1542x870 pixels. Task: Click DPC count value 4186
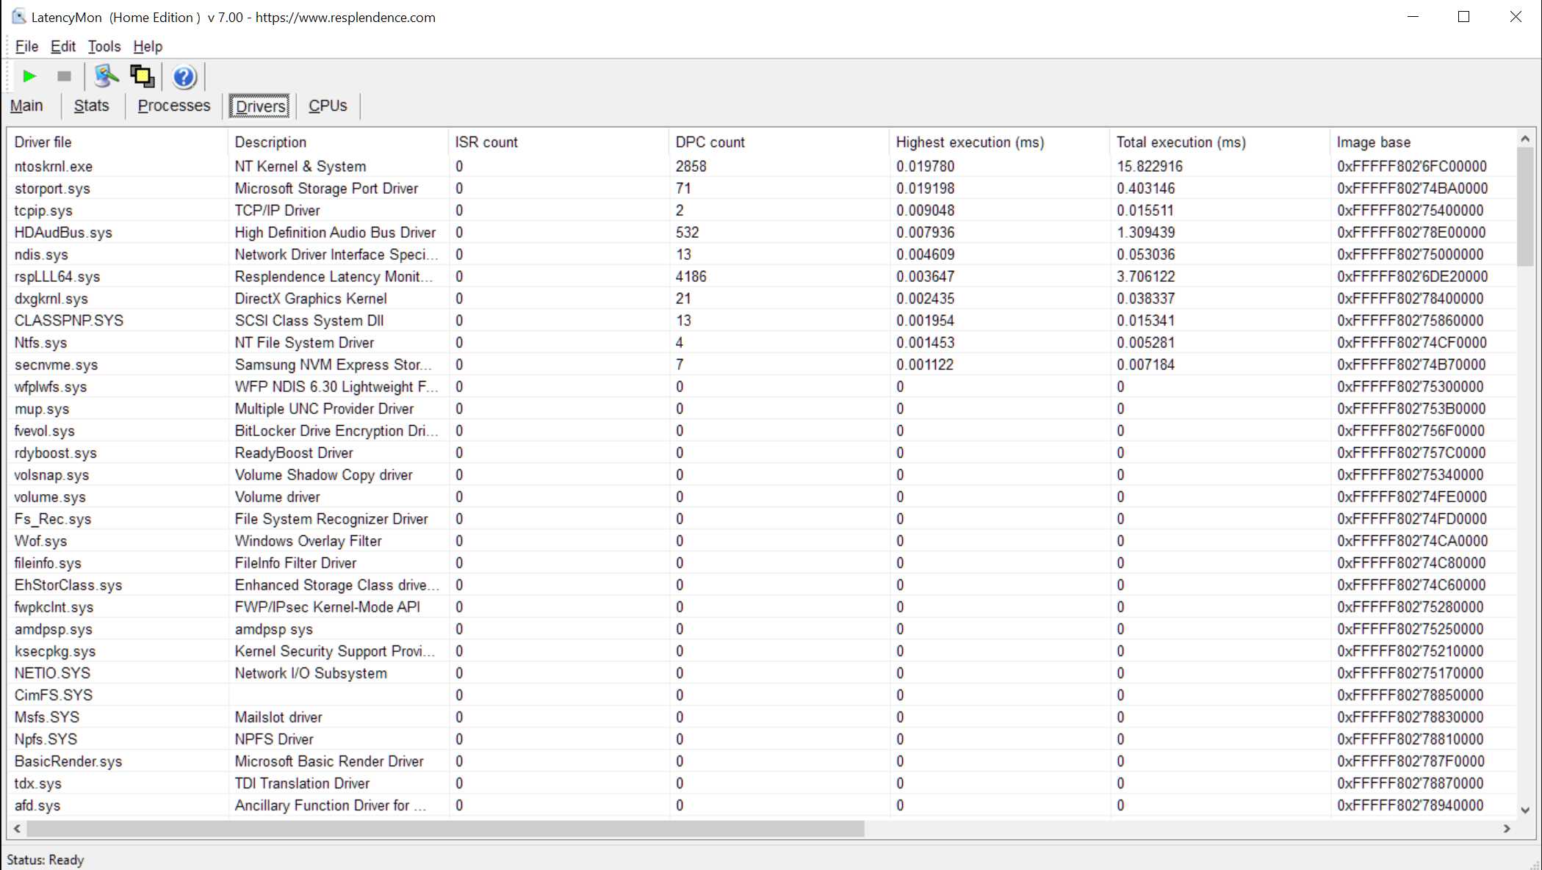coord(691,277)
